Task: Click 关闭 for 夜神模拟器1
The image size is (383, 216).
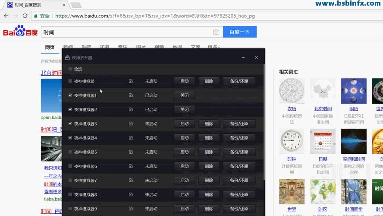Action: (x=185, y=95)
